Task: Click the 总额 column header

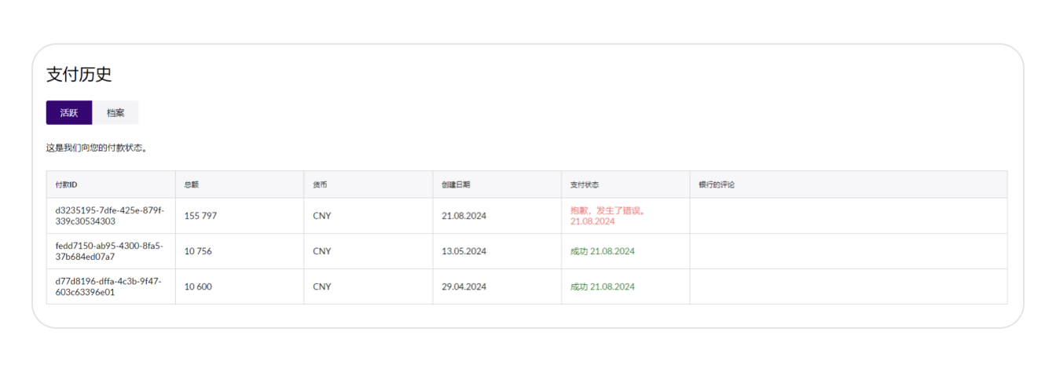Action: [x=191, y=184]
